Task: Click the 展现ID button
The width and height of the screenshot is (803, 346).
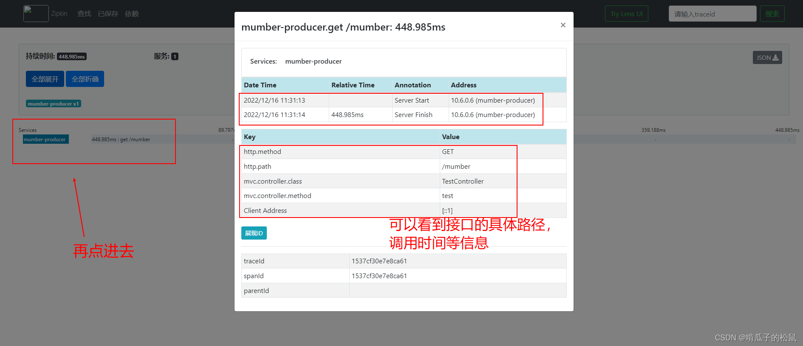Action: coord(254,233)
